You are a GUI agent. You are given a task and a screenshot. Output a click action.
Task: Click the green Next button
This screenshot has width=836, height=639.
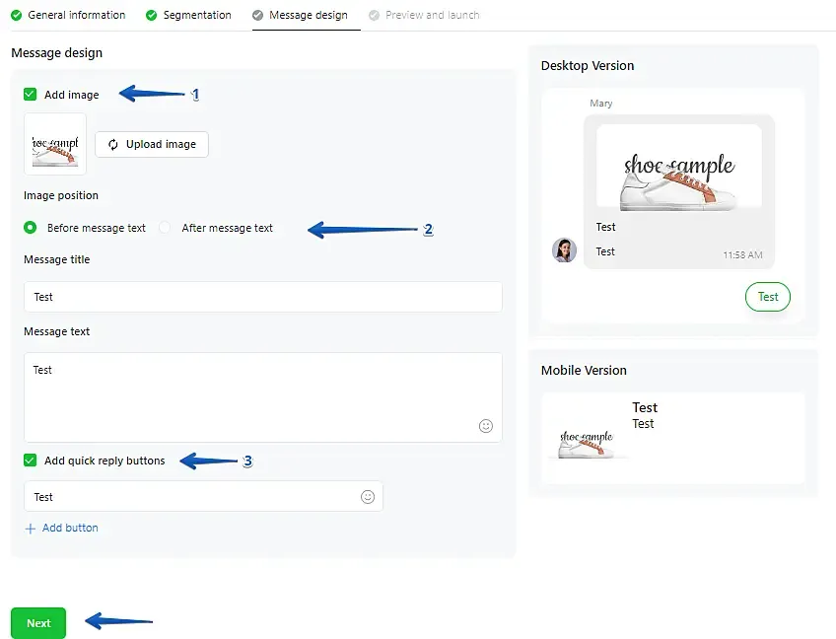(x=38, y=622)
